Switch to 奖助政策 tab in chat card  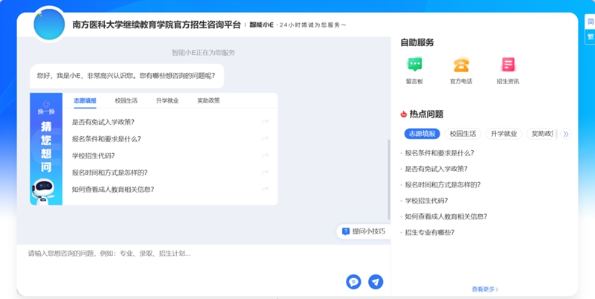208,100
